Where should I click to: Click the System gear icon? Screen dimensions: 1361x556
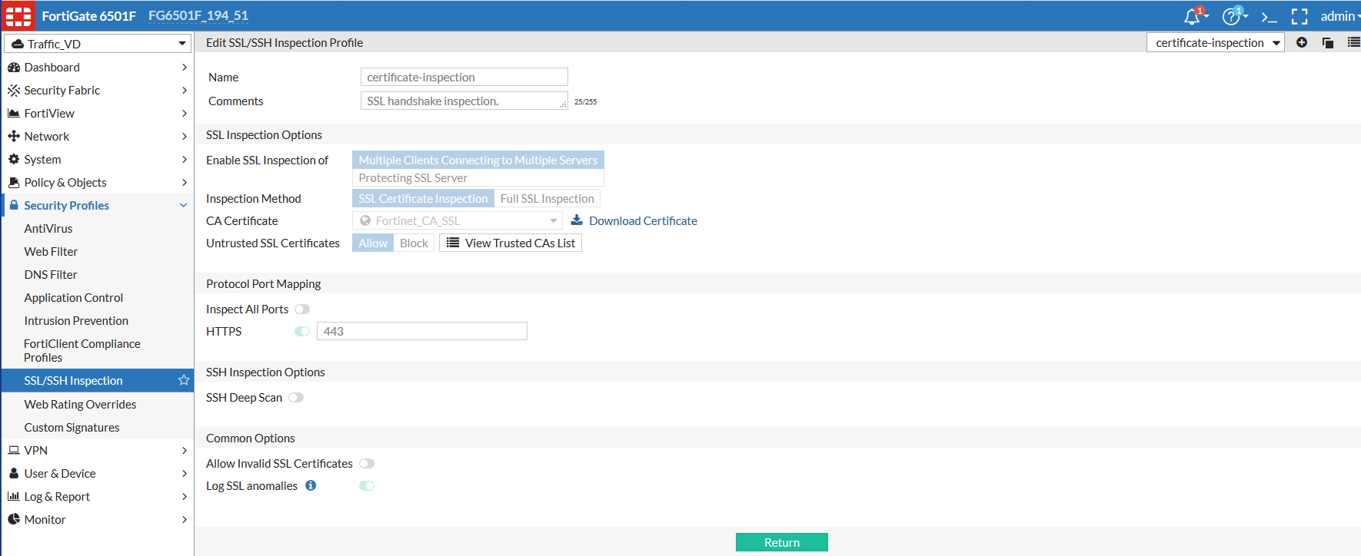pos(14,160)
